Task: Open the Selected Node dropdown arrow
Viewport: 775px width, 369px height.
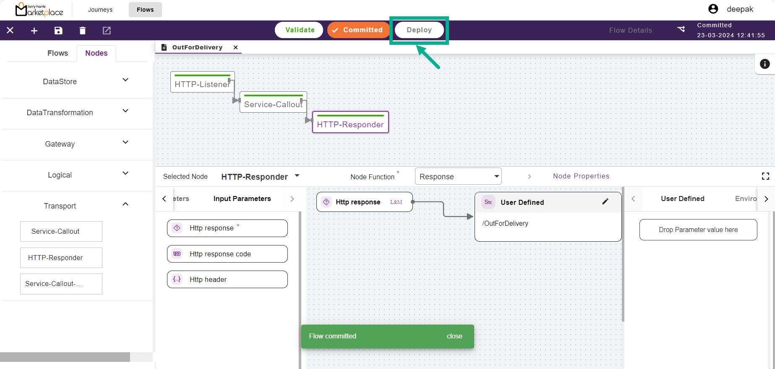Action: (297, 176)
